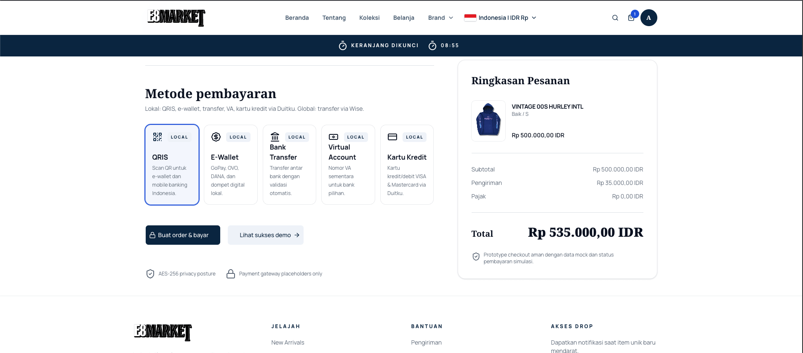Viewport: 803px width, 353px height.
Task: Click the total Rp 535.000,00 IDR amount
Action: [x=585, y=232]
